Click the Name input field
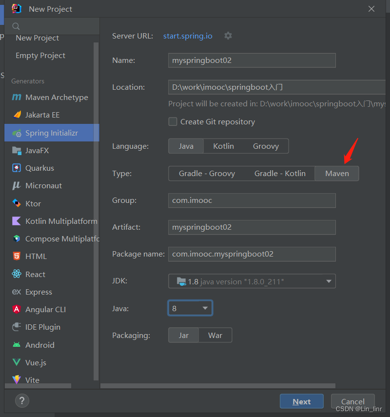 point(252,60)
